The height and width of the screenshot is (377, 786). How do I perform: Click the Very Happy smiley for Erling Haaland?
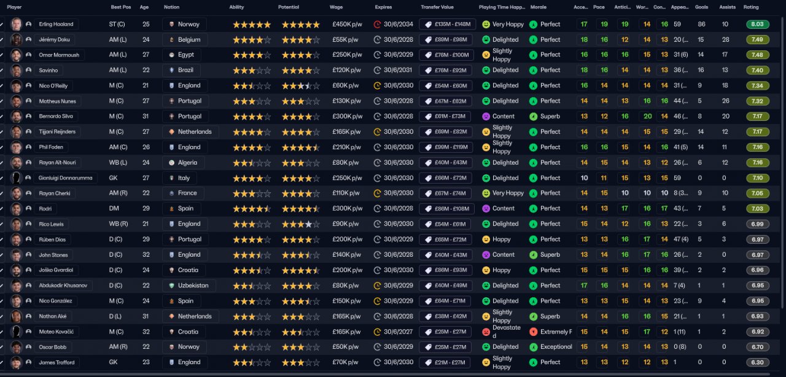pyautogui.click(x=486, y=25)
